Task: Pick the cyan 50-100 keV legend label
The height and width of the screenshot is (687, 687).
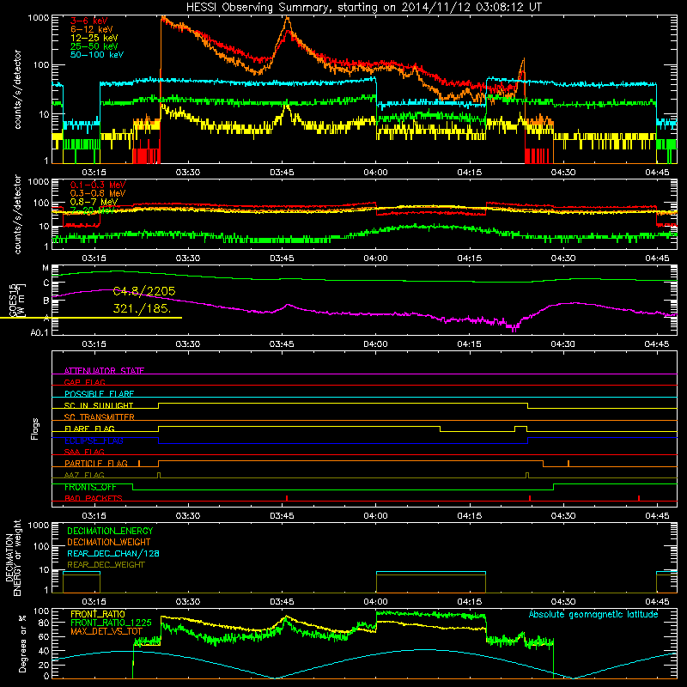Action: (x=97, y=55)
